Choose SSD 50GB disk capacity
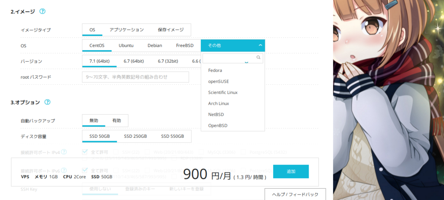The width and height of the screenshot is (444, 200). click(x=99, y=136)
